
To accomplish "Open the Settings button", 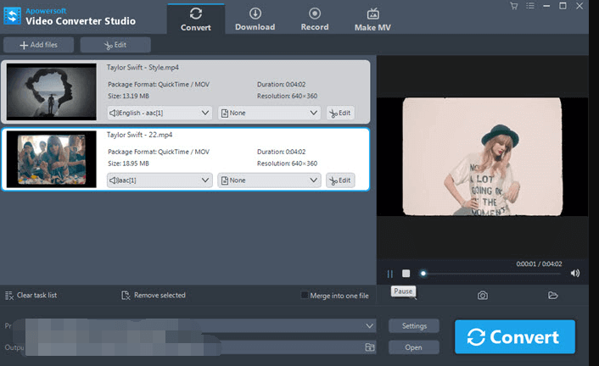I will coord(414,326).
